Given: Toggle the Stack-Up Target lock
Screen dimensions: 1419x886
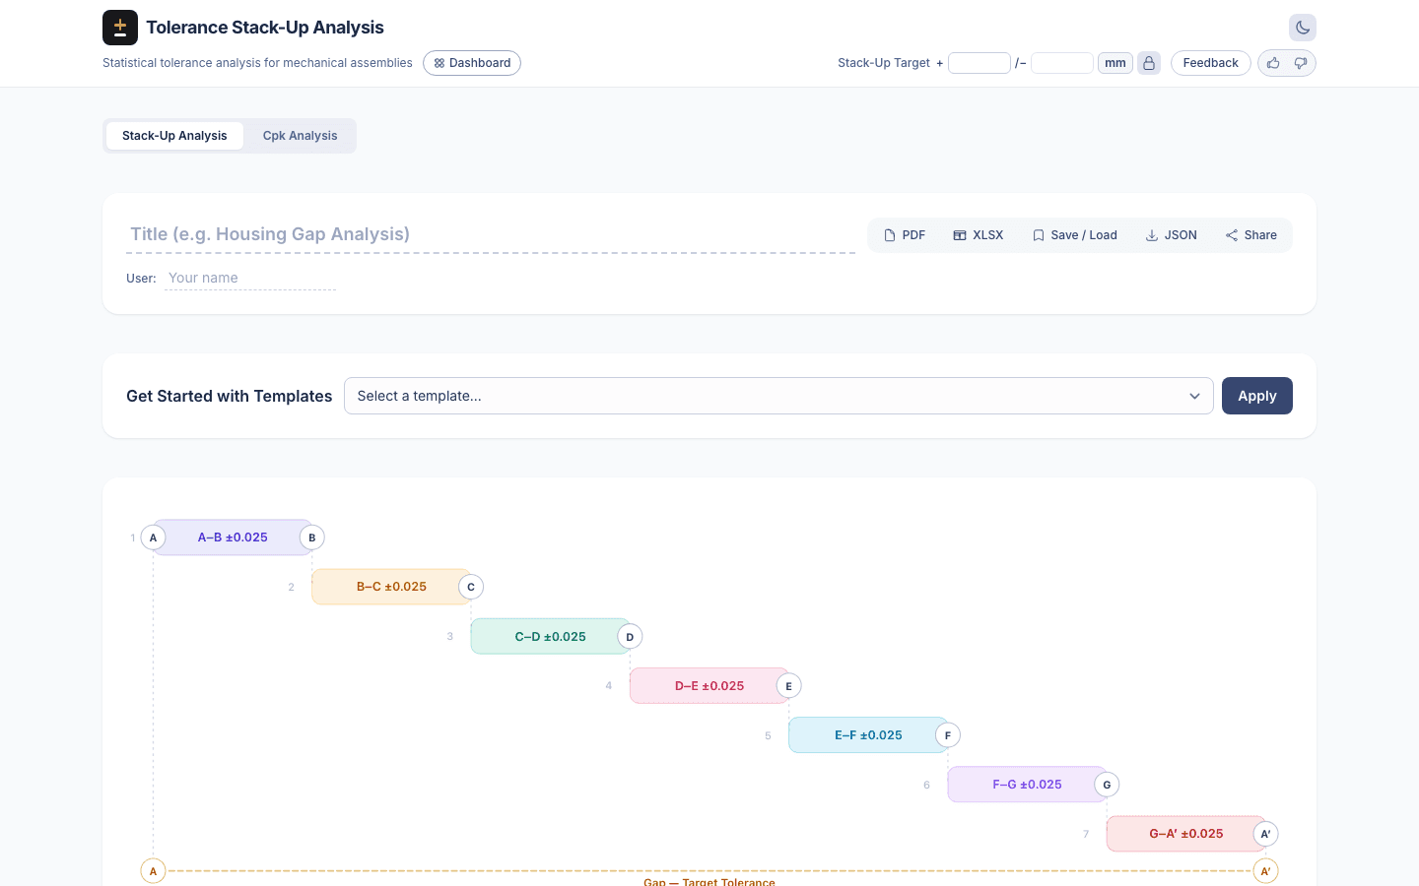Looking at the screenshot, I should 1149,62.
